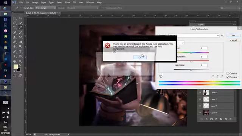Hide Layer 71 with its eye icon
This screenshot has width=242, height=136.
click(200, 106)
